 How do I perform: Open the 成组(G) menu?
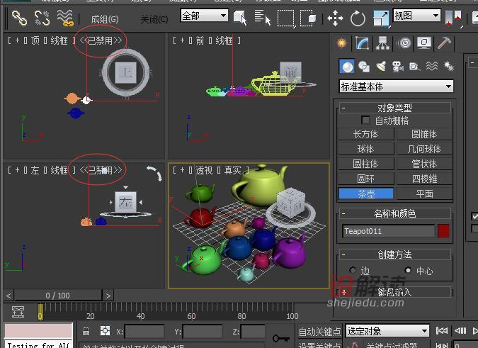pyautogui.click(x=105, y=20)
